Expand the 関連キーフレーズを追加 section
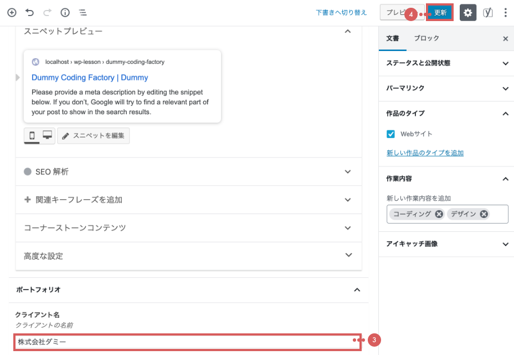The width and height of the screenshot is (514, 355). (x=188, y=200)
